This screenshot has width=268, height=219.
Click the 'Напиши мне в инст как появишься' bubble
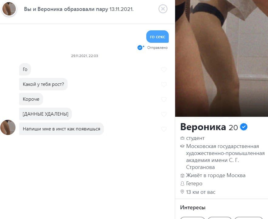point(61,129)
